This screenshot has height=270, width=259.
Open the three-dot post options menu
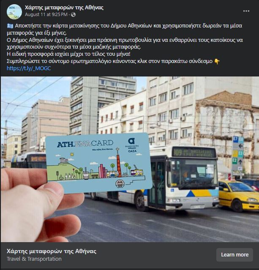(x=246, y=11)
